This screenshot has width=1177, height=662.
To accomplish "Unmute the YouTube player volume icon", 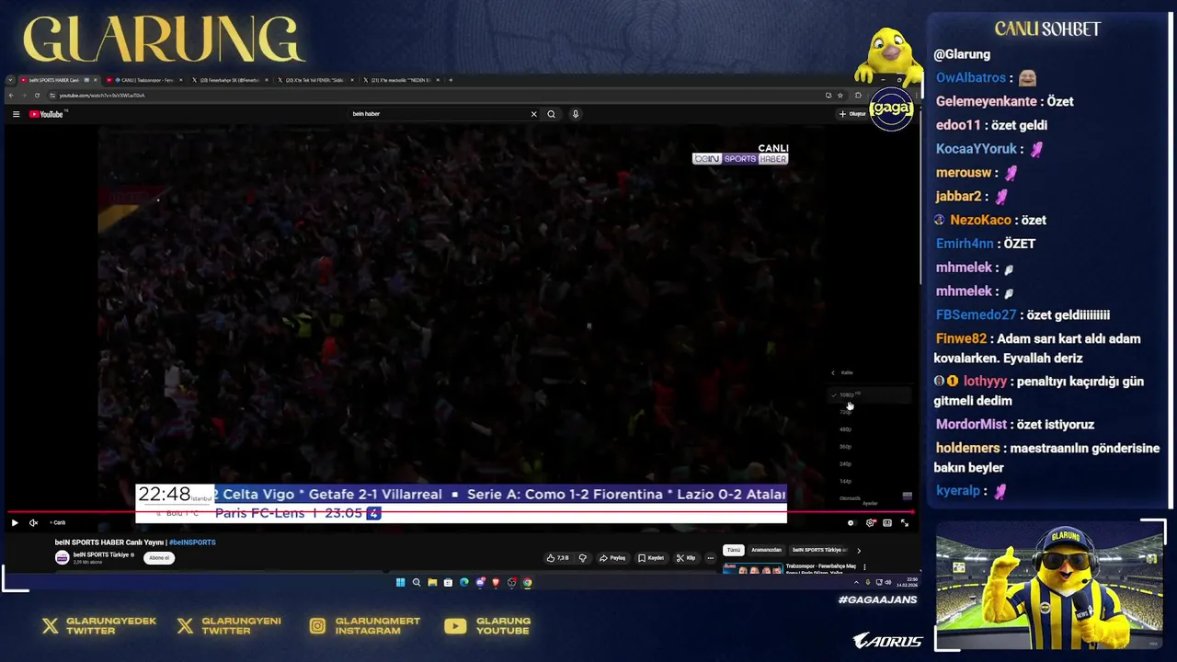I will pyautogui.click(x=33, y=522).
